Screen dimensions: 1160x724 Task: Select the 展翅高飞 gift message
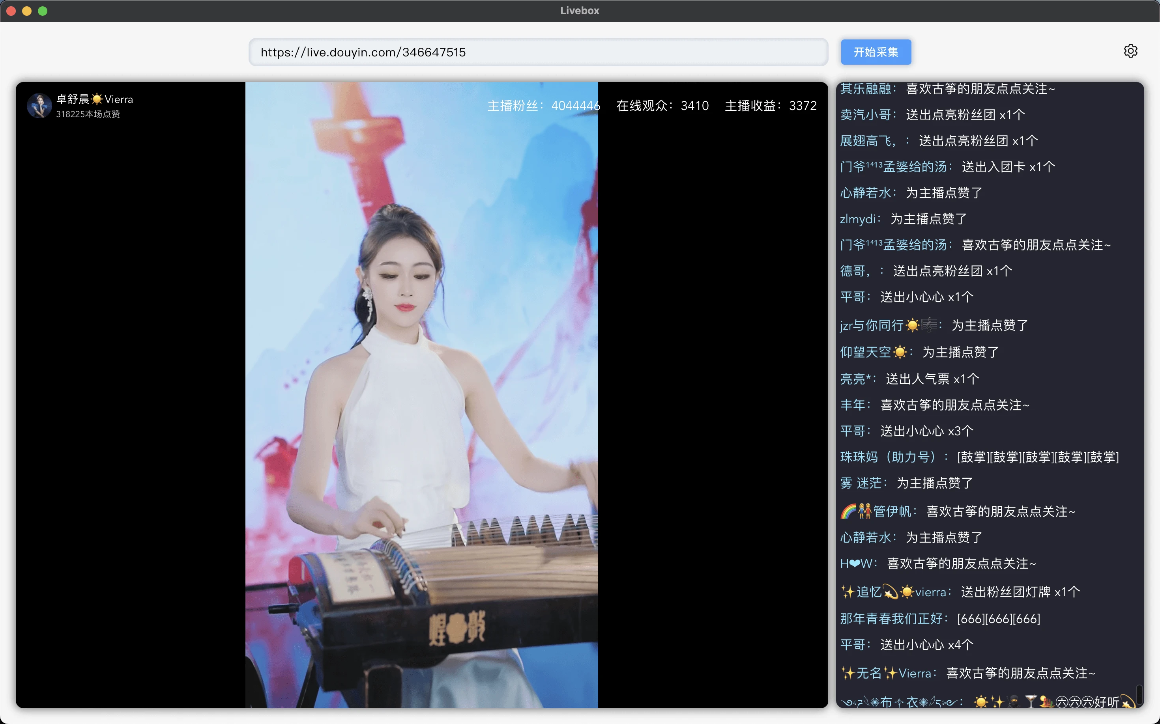(x=939, y=141)
